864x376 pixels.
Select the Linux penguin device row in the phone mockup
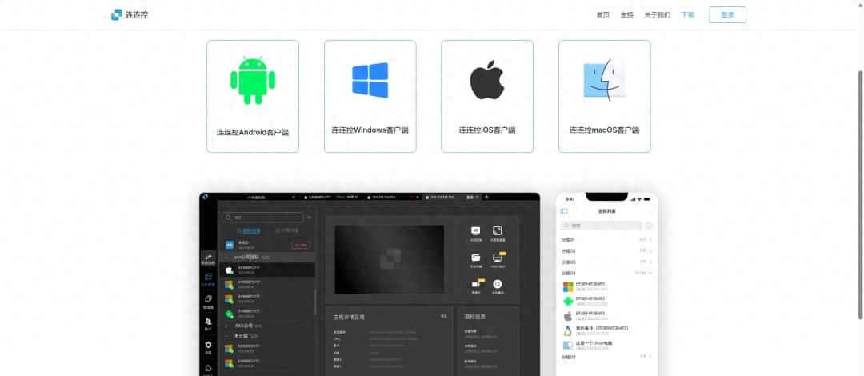pyautogui.click(x=606, y=330)
